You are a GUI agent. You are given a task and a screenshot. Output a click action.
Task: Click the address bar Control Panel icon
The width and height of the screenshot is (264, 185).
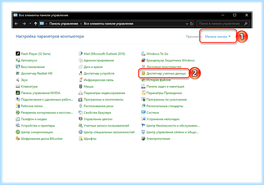tap(42, 24)
